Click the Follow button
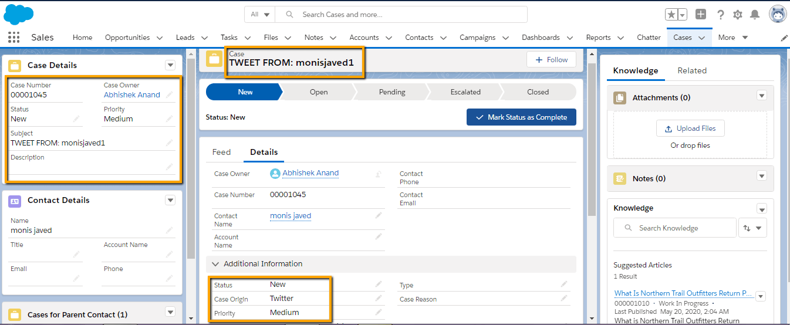The height and width of the screenshot is (325, 790). 551,60
